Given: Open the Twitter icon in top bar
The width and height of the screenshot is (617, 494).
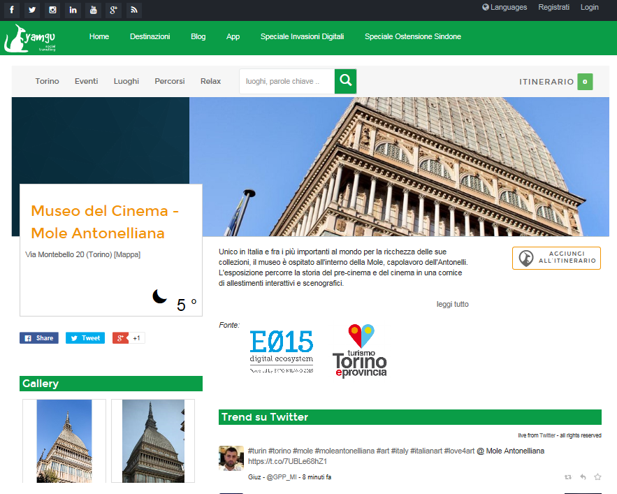Looking at the screenshot, I should (x=32, y=9).
